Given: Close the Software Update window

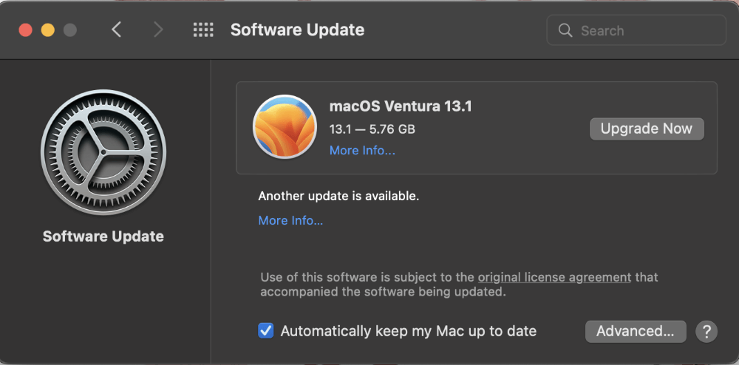Looking at the screenshot, I should coord(26,30).
